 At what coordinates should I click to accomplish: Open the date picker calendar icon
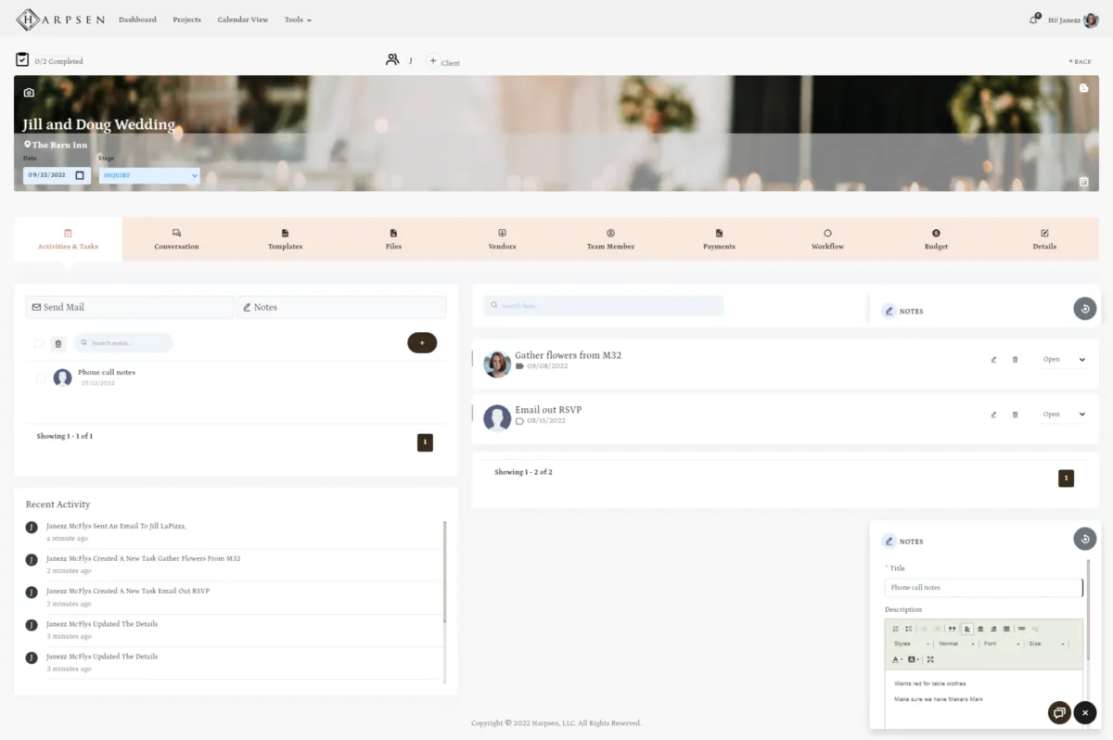coord(80,174)
